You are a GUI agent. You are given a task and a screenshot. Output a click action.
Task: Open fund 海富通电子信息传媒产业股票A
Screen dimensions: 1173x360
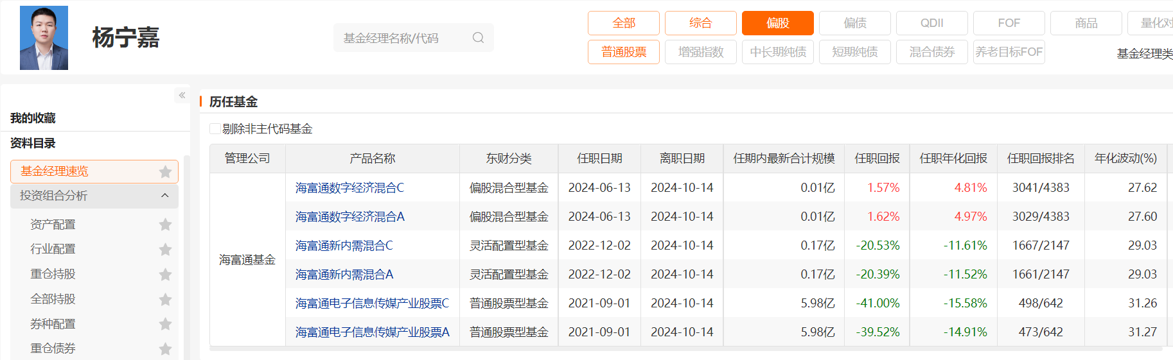pyautogui.click(x=372, y=332)
